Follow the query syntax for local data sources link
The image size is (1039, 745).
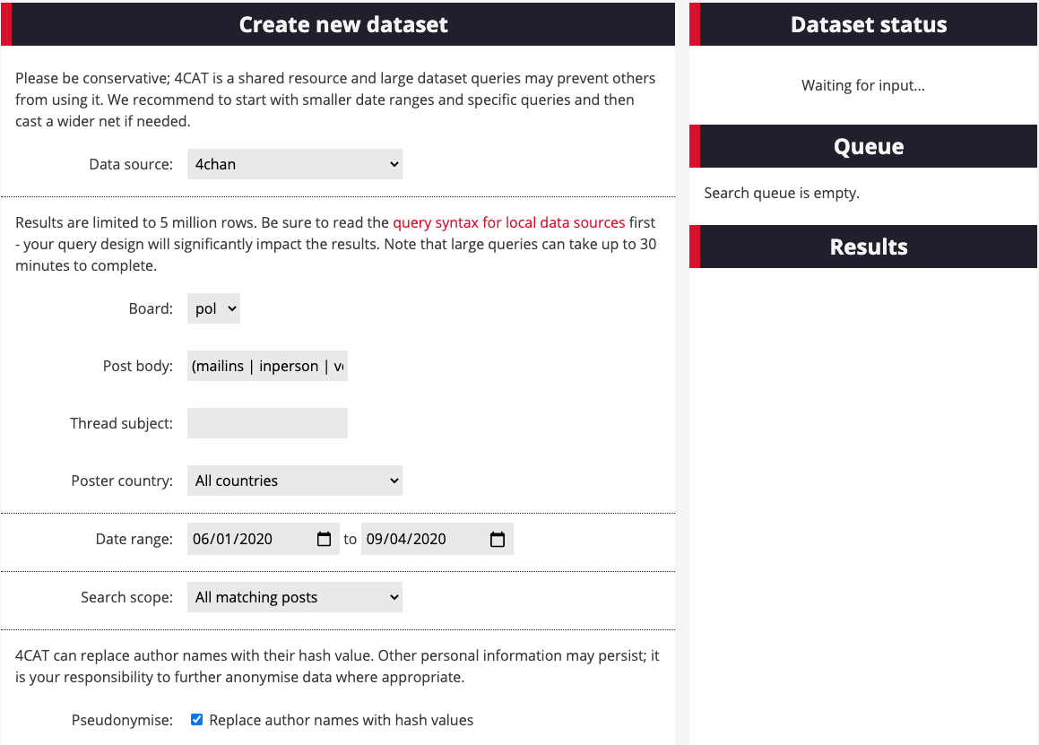point(508,222)
